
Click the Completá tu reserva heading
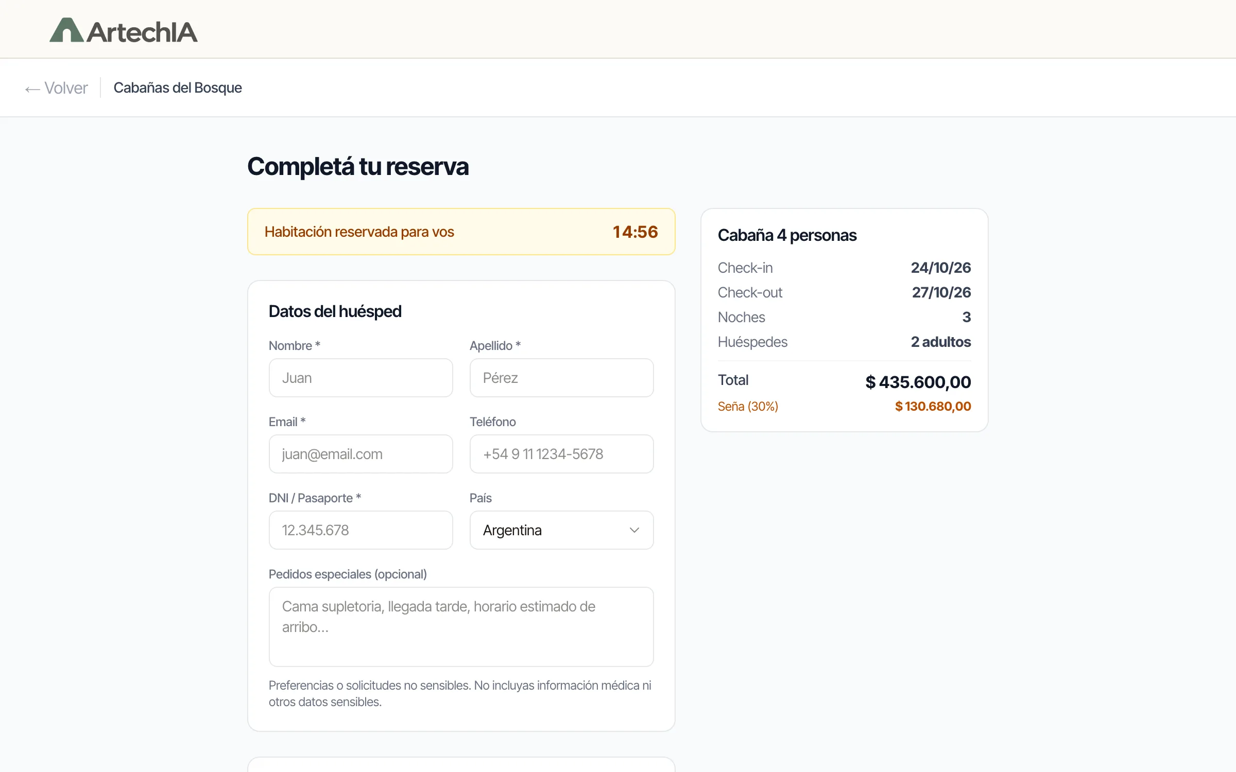pyautogui.click(x=358, y=167)
